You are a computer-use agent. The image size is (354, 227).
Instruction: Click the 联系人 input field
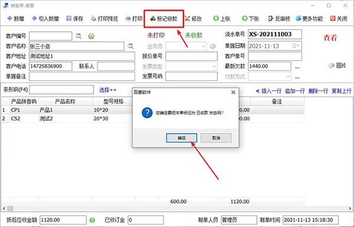pos(116,66)
